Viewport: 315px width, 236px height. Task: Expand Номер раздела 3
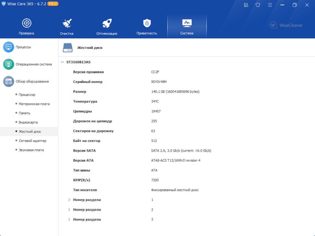pyautogui.click(x=69, y=220)
